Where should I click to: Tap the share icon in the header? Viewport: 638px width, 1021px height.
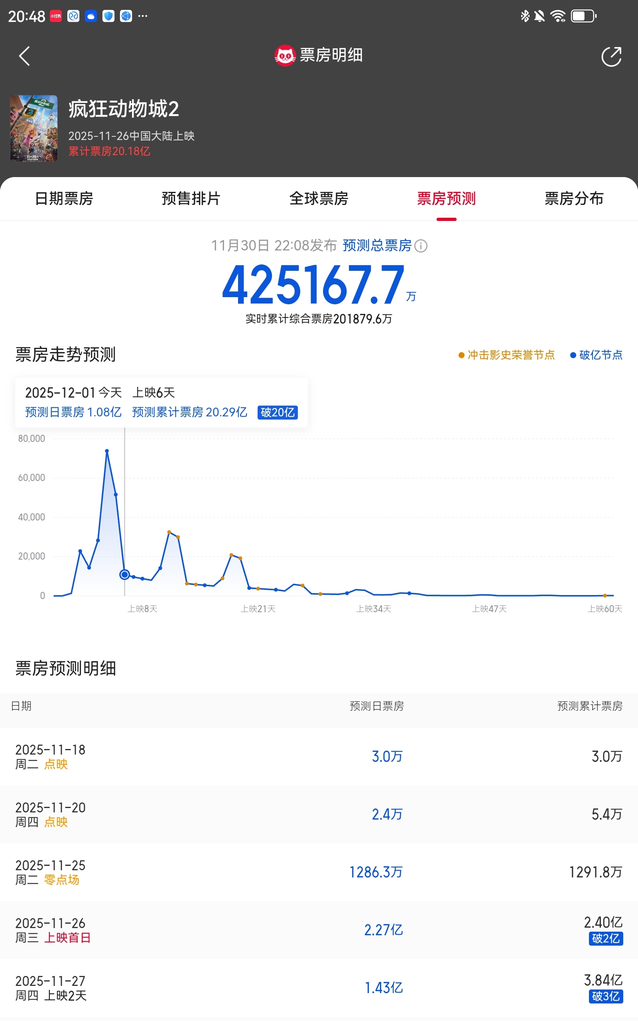tap(611, 56)
